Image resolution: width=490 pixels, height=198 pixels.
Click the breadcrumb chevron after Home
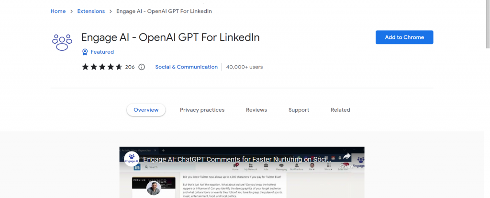[72, 12]
